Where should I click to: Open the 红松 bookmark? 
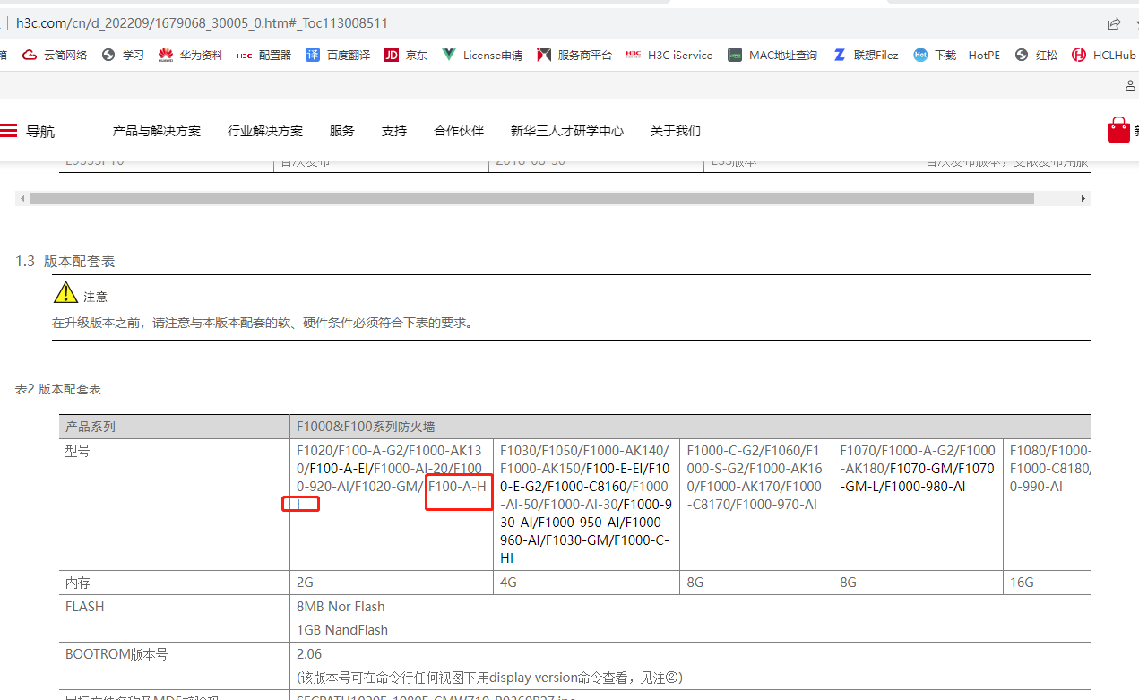(1036, 55)
